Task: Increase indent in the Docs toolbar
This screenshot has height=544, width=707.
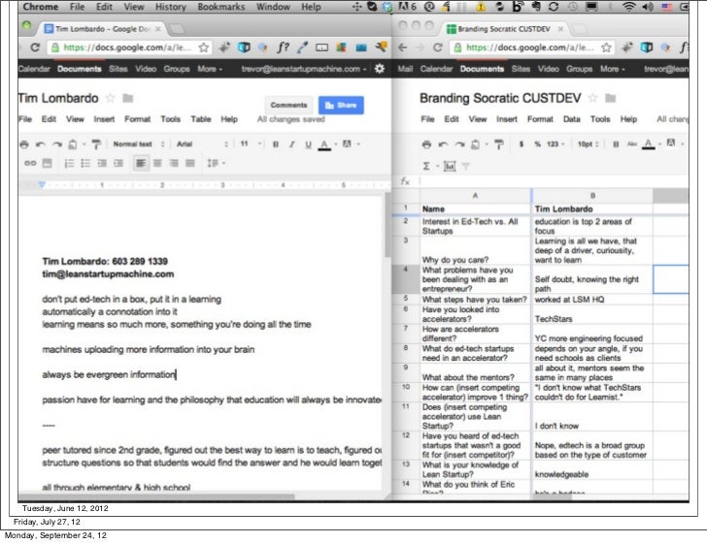Action: click(x=118, y=163)
